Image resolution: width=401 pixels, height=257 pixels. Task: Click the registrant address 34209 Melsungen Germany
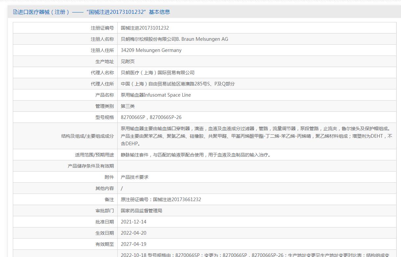(151, 50)
